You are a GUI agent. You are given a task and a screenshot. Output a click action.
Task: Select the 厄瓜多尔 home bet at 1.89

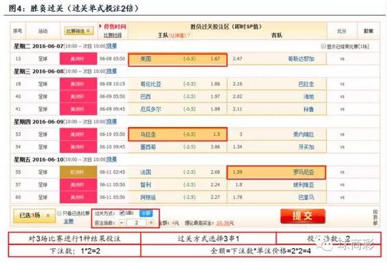coord(177,109)
